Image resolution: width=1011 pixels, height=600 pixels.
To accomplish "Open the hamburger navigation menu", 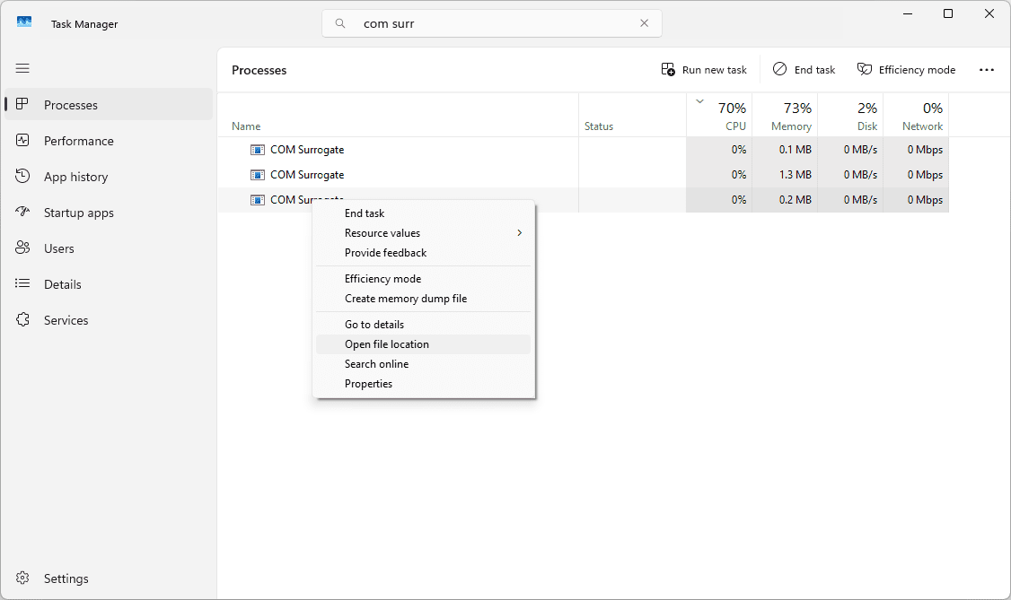I will click(x=22, y=68).
